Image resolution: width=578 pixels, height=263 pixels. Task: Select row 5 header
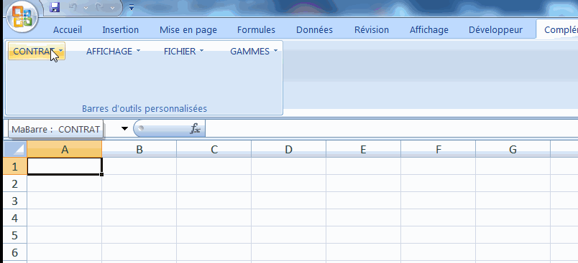coord(15,235)
